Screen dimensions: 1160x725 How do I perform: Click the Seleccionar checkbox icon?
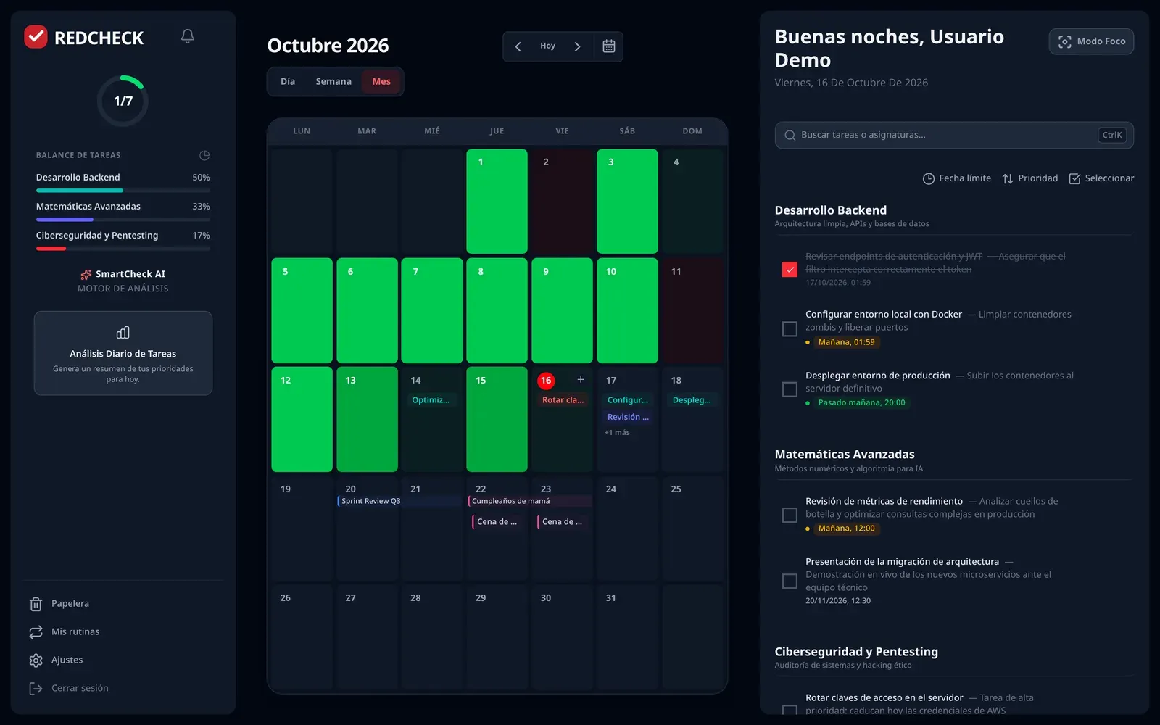pyautogui.click(x=1074, y=178)
